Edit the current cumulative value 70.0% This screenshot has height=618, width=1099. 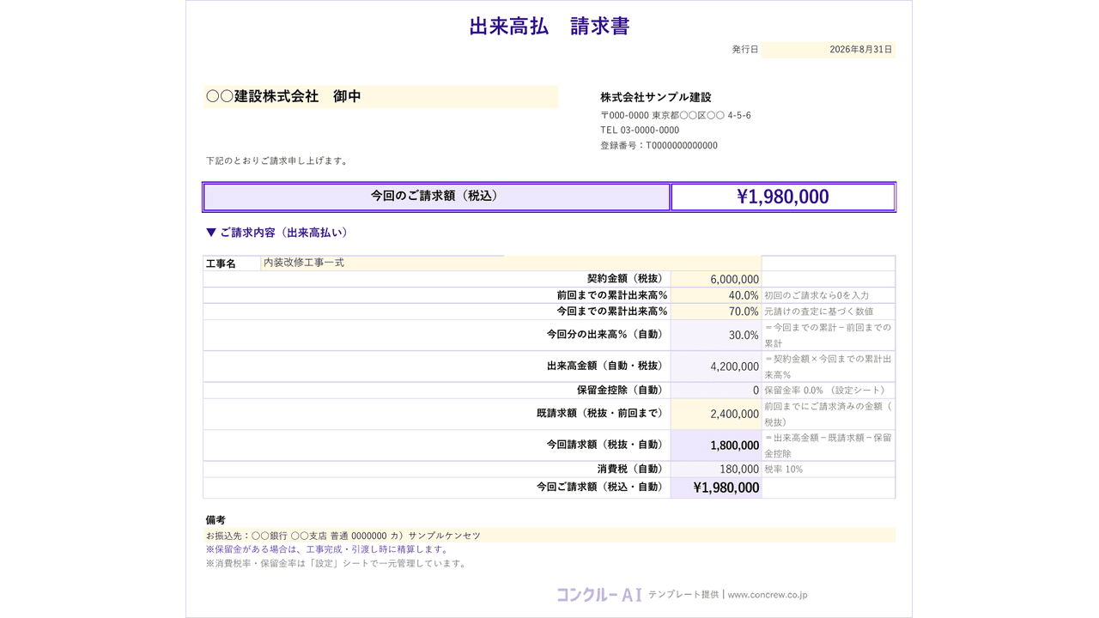click(716, 312)
